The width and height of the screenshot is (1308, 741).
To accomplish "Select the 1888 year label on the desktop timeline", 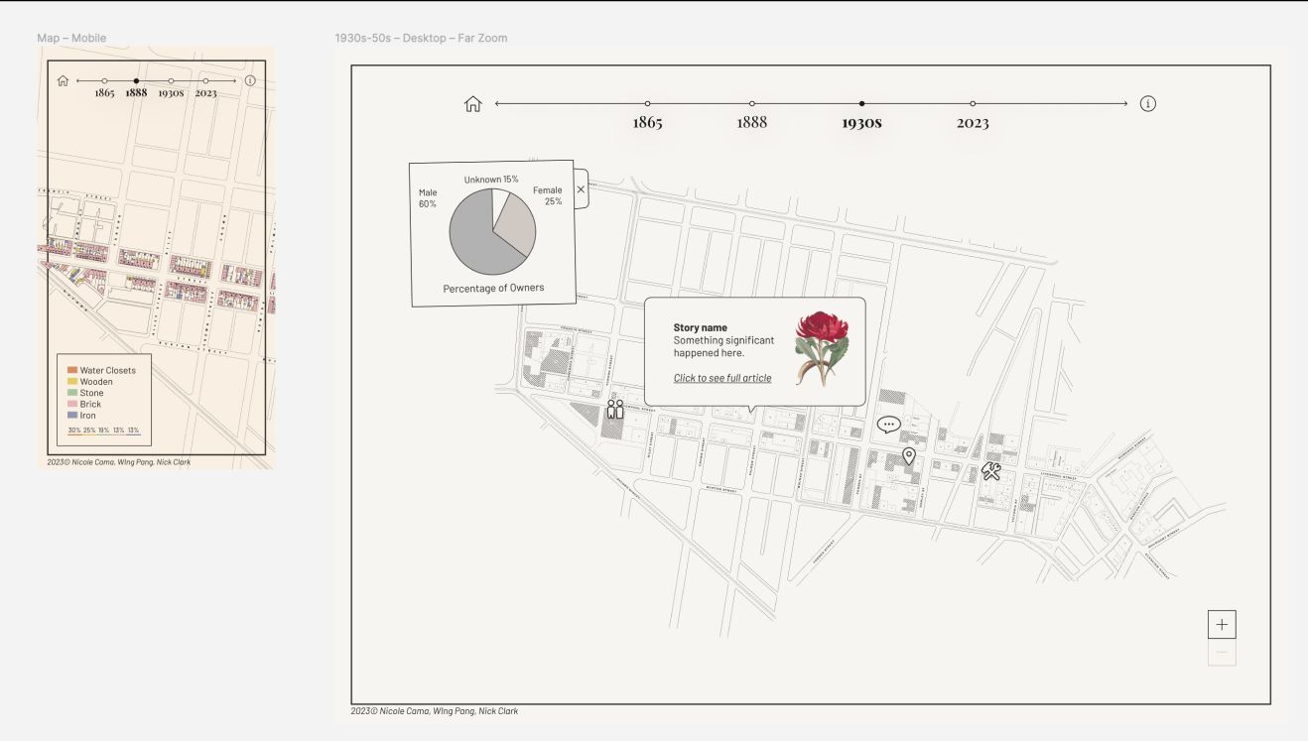I will (x=751, y=124).
